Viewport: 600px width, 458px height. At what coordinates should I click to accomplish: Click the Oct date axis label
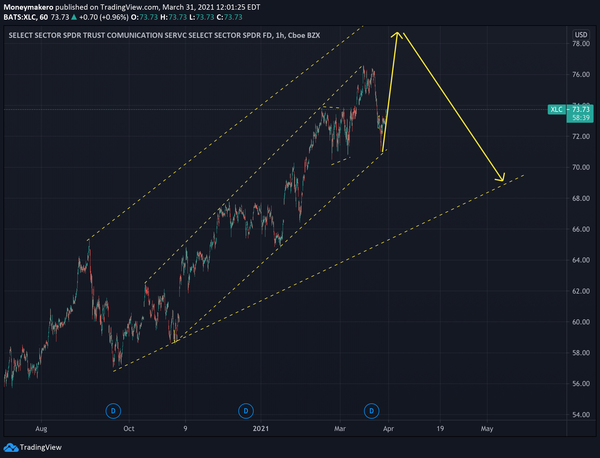pyautogui.click(x=129, y=429)
